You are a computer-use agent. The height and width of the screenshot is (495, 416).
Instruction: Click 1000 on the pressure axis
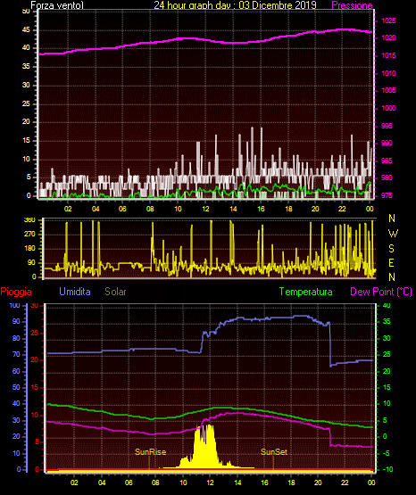tap(388, 108)
